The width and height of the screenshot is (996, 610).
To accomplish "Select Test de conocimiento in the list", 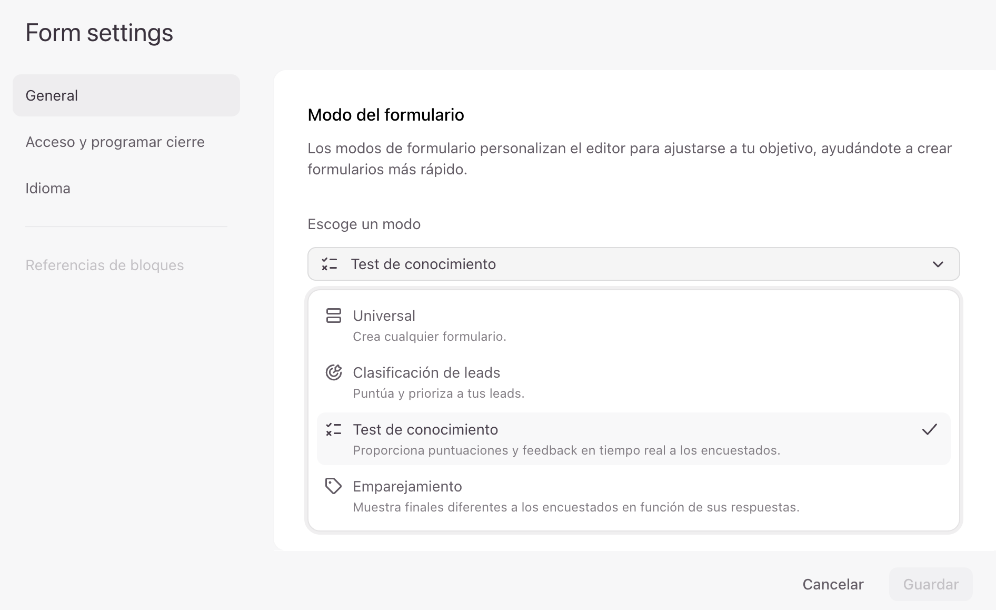I will pyautogui.click(x=633, y=439).
